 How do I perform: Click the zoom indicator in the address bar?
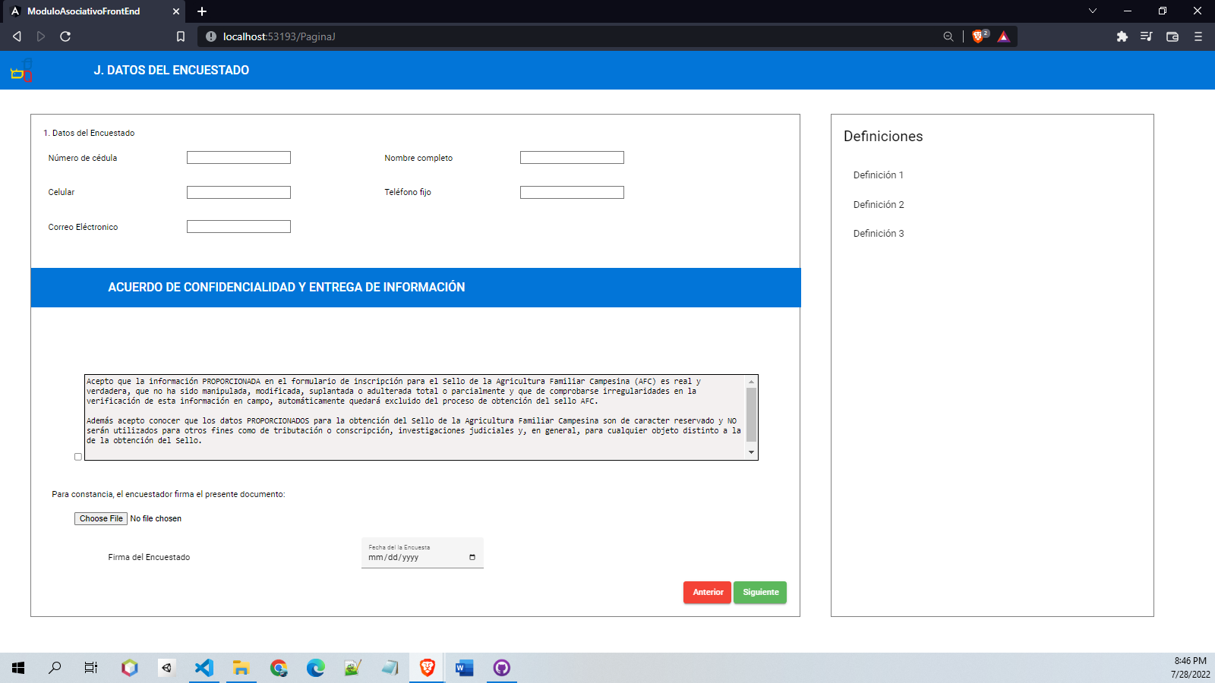pyautogui.click(x=948, y=36)
